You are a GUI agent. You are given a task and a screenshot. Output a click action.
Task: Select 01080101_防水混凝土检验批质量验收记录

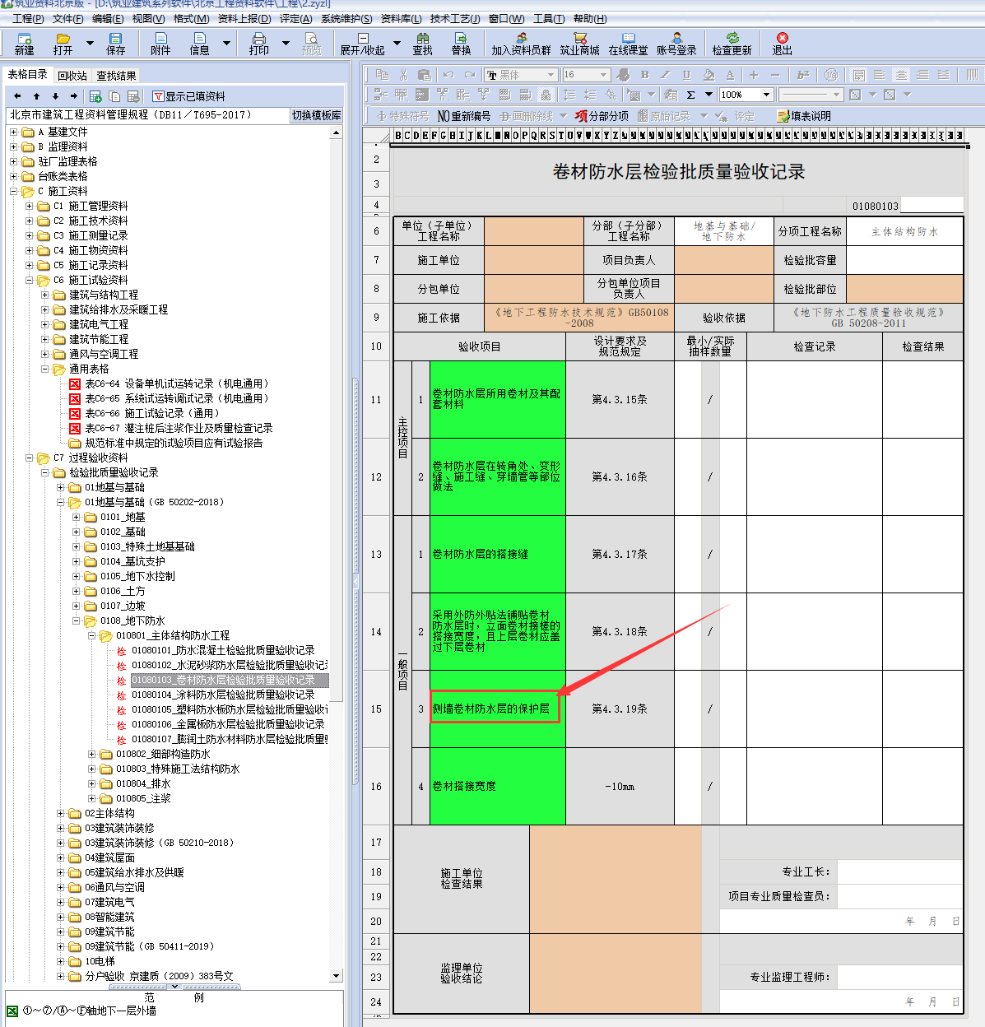point(223,650)
